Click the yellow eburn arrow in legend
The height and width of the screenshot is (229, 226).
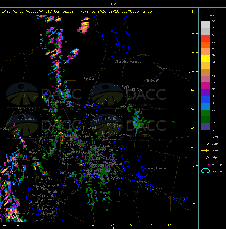tap(205, 151)
